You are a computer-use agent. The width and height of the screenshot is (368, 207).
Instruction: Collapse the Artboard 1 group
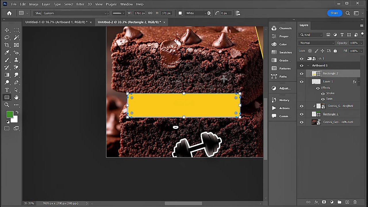coord(308,66)
